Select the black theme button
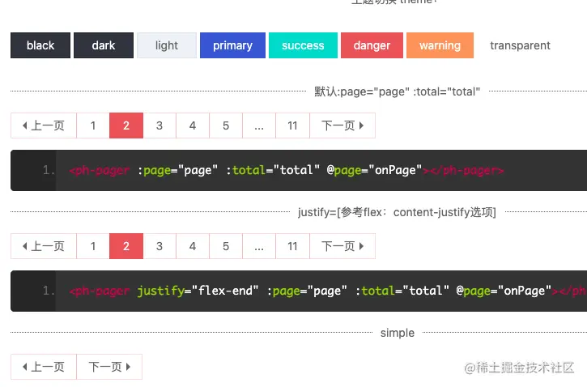 [x=40, y=45]
